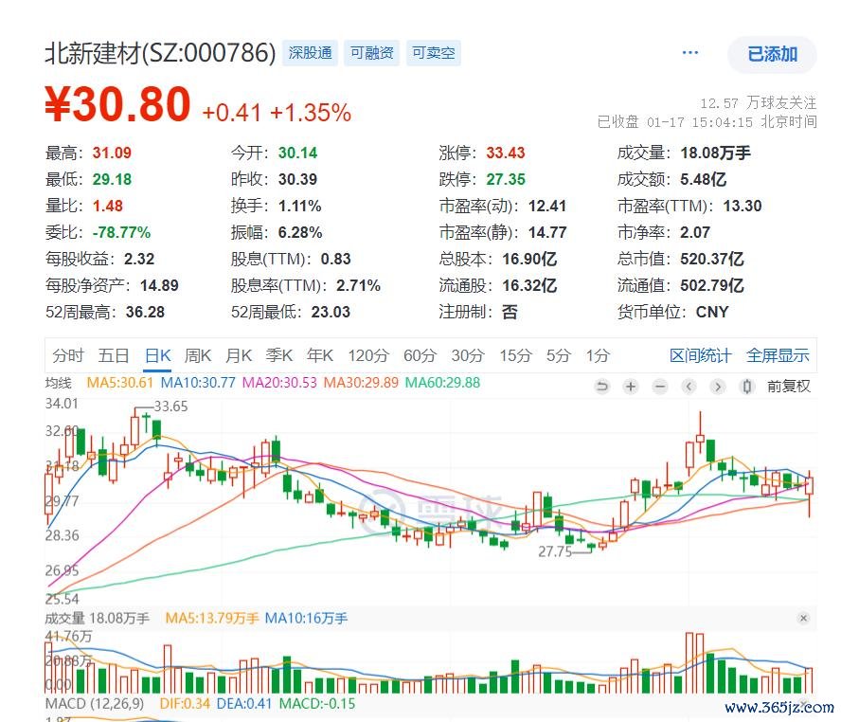
Task: Click the 52周最高 value 36.28
Action: click(x=145, y=312)
